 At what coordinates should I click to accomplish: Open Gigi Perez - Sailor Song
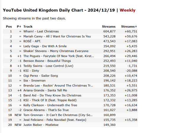(41, 76)
